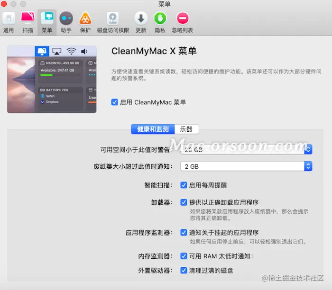Click the 外置驱动器 label

(156, 271)
